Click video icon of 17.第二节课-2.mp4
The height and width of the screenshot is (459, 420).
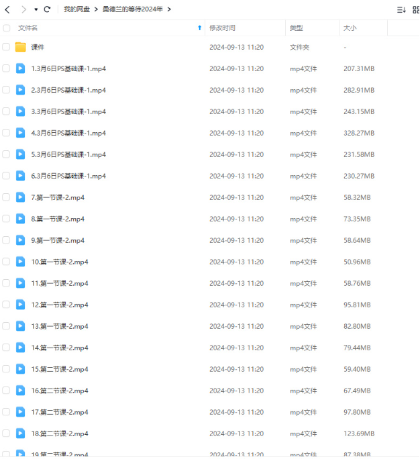point(20,412)
